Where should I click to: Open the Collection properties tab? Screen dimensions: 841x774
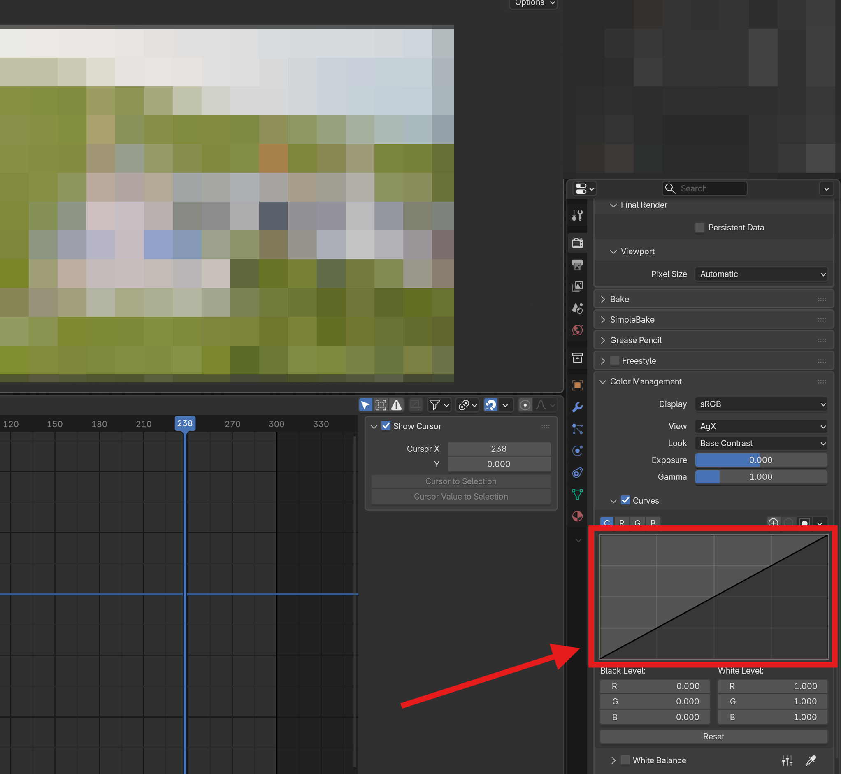click(577, 358)
